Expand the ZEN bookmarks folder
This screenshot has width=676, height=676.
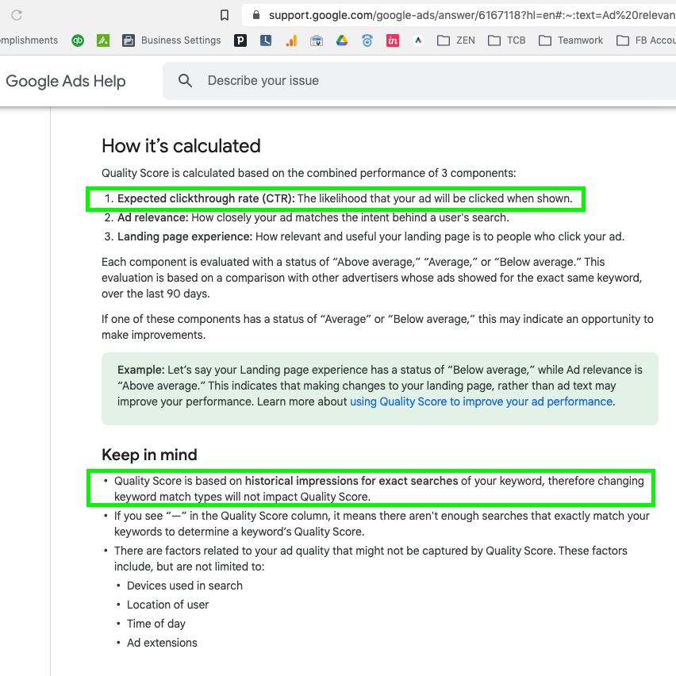[456, 40]
